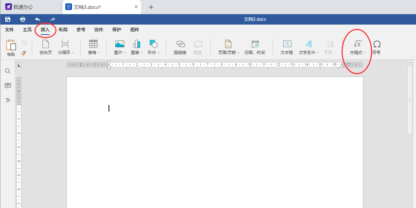Select the format painter brush icon

[x=24, y=53]
